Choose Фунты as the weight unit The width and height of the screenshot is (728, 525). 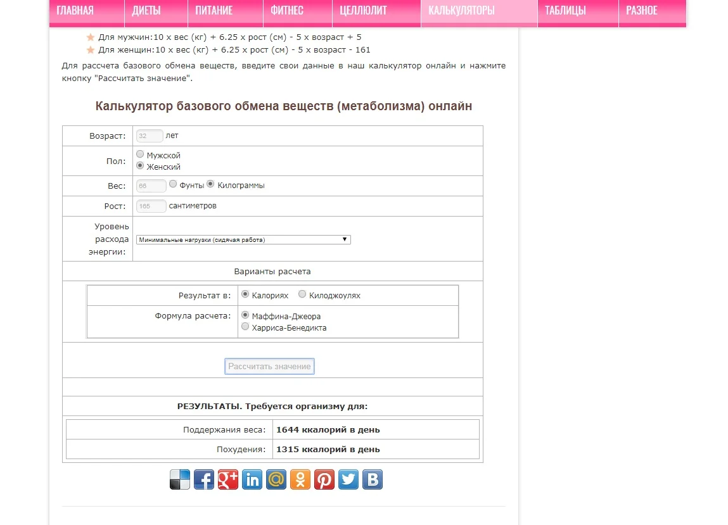pos(173,184)
